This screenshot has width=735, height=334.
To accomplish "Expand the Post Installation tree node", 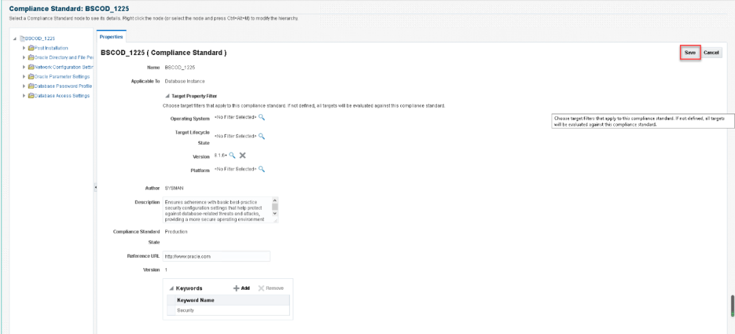I will pos(24,48).
